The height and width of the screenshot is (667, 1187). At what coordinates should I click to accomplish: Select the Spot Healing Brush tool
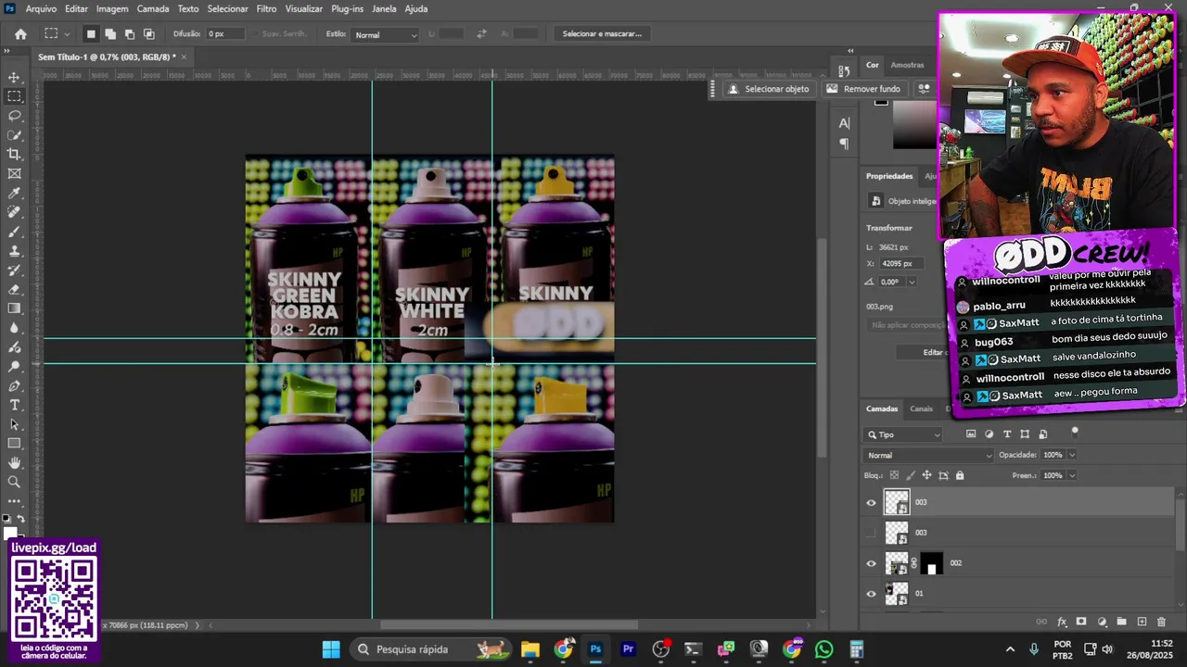(x=14, y=212)
